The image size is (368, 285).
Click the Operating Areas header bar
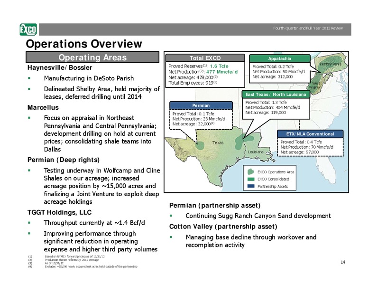92,57
